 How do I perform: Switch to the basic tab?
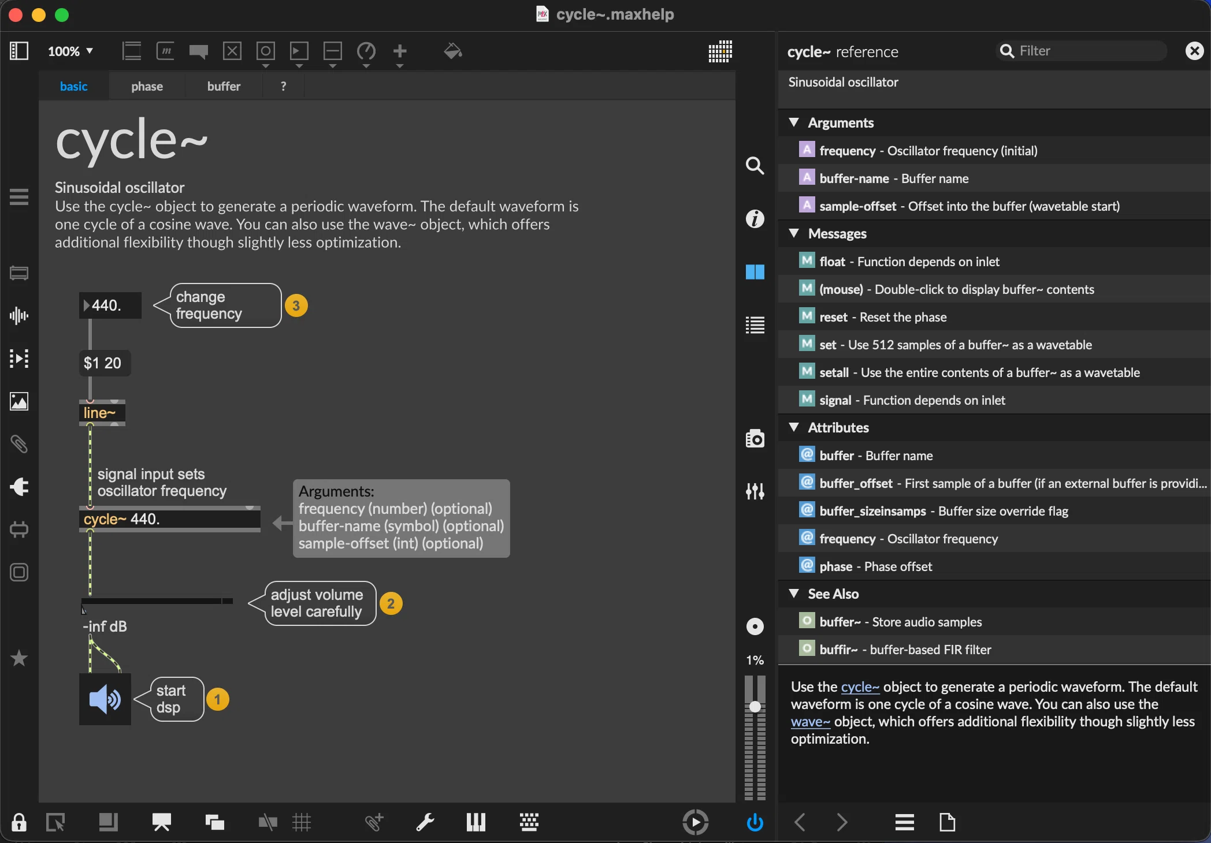tap(74, 86)
